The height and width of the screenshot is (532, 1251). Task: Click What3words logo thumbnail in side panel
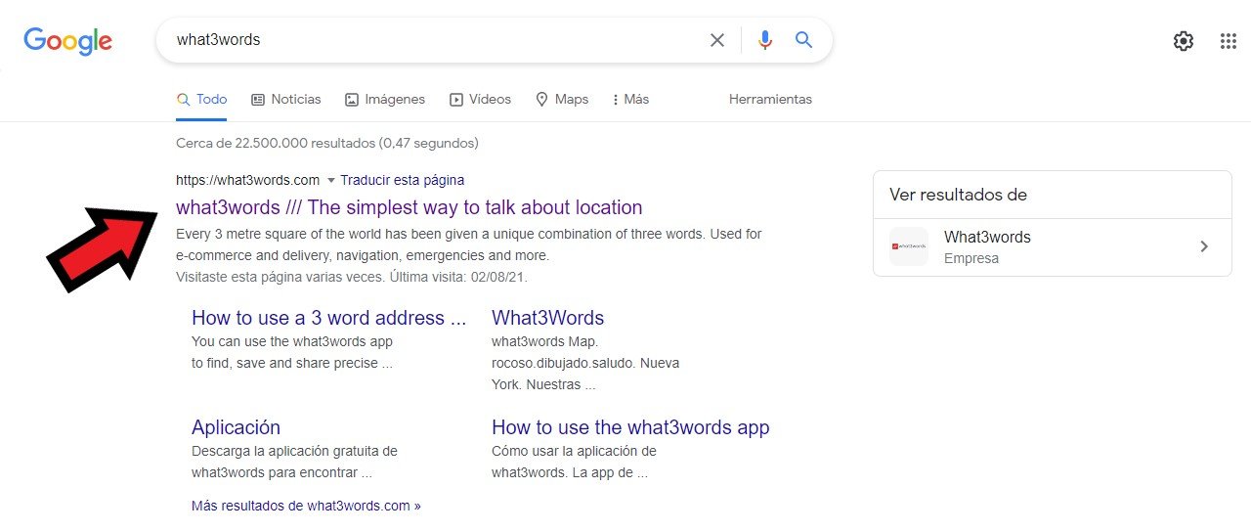909,246
